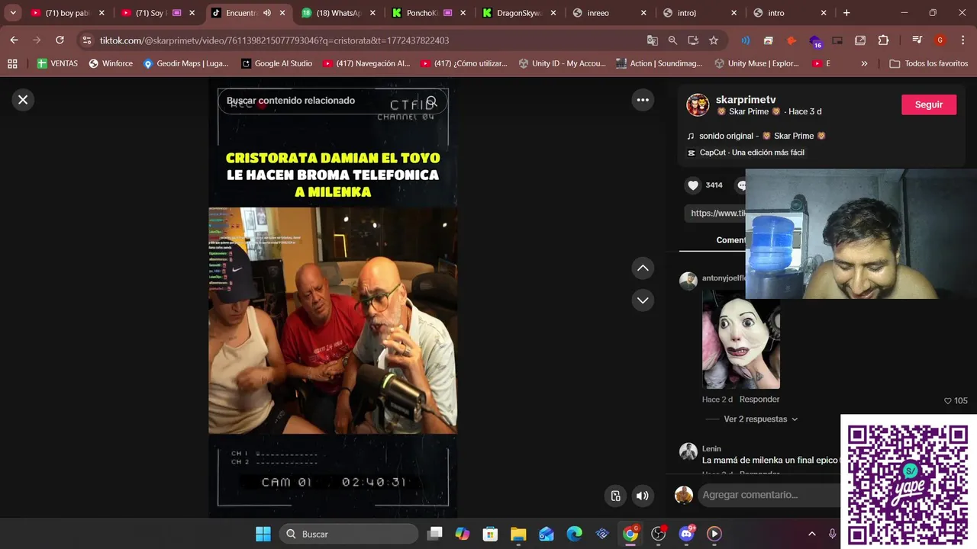
Task: Open Todos los favoritos folder
Action: 929,63
